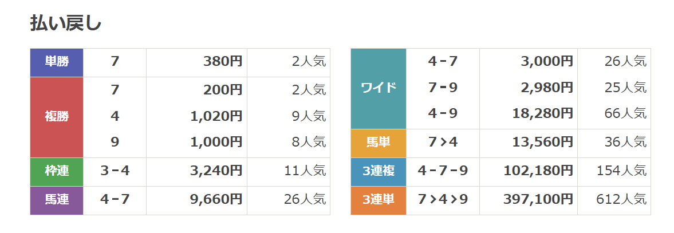The height and width of the screenshot is (233, 674).
Task: Click the 3,240円 bracket quinella payout
Action: (x=216, y=171)
